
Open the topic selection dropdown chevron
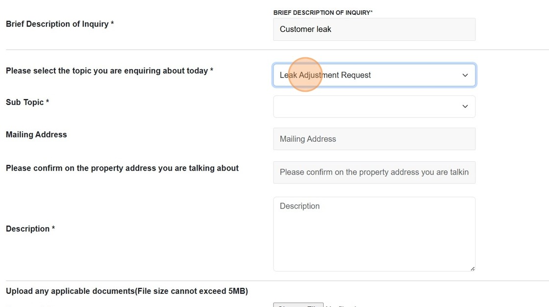pos(465,75)
